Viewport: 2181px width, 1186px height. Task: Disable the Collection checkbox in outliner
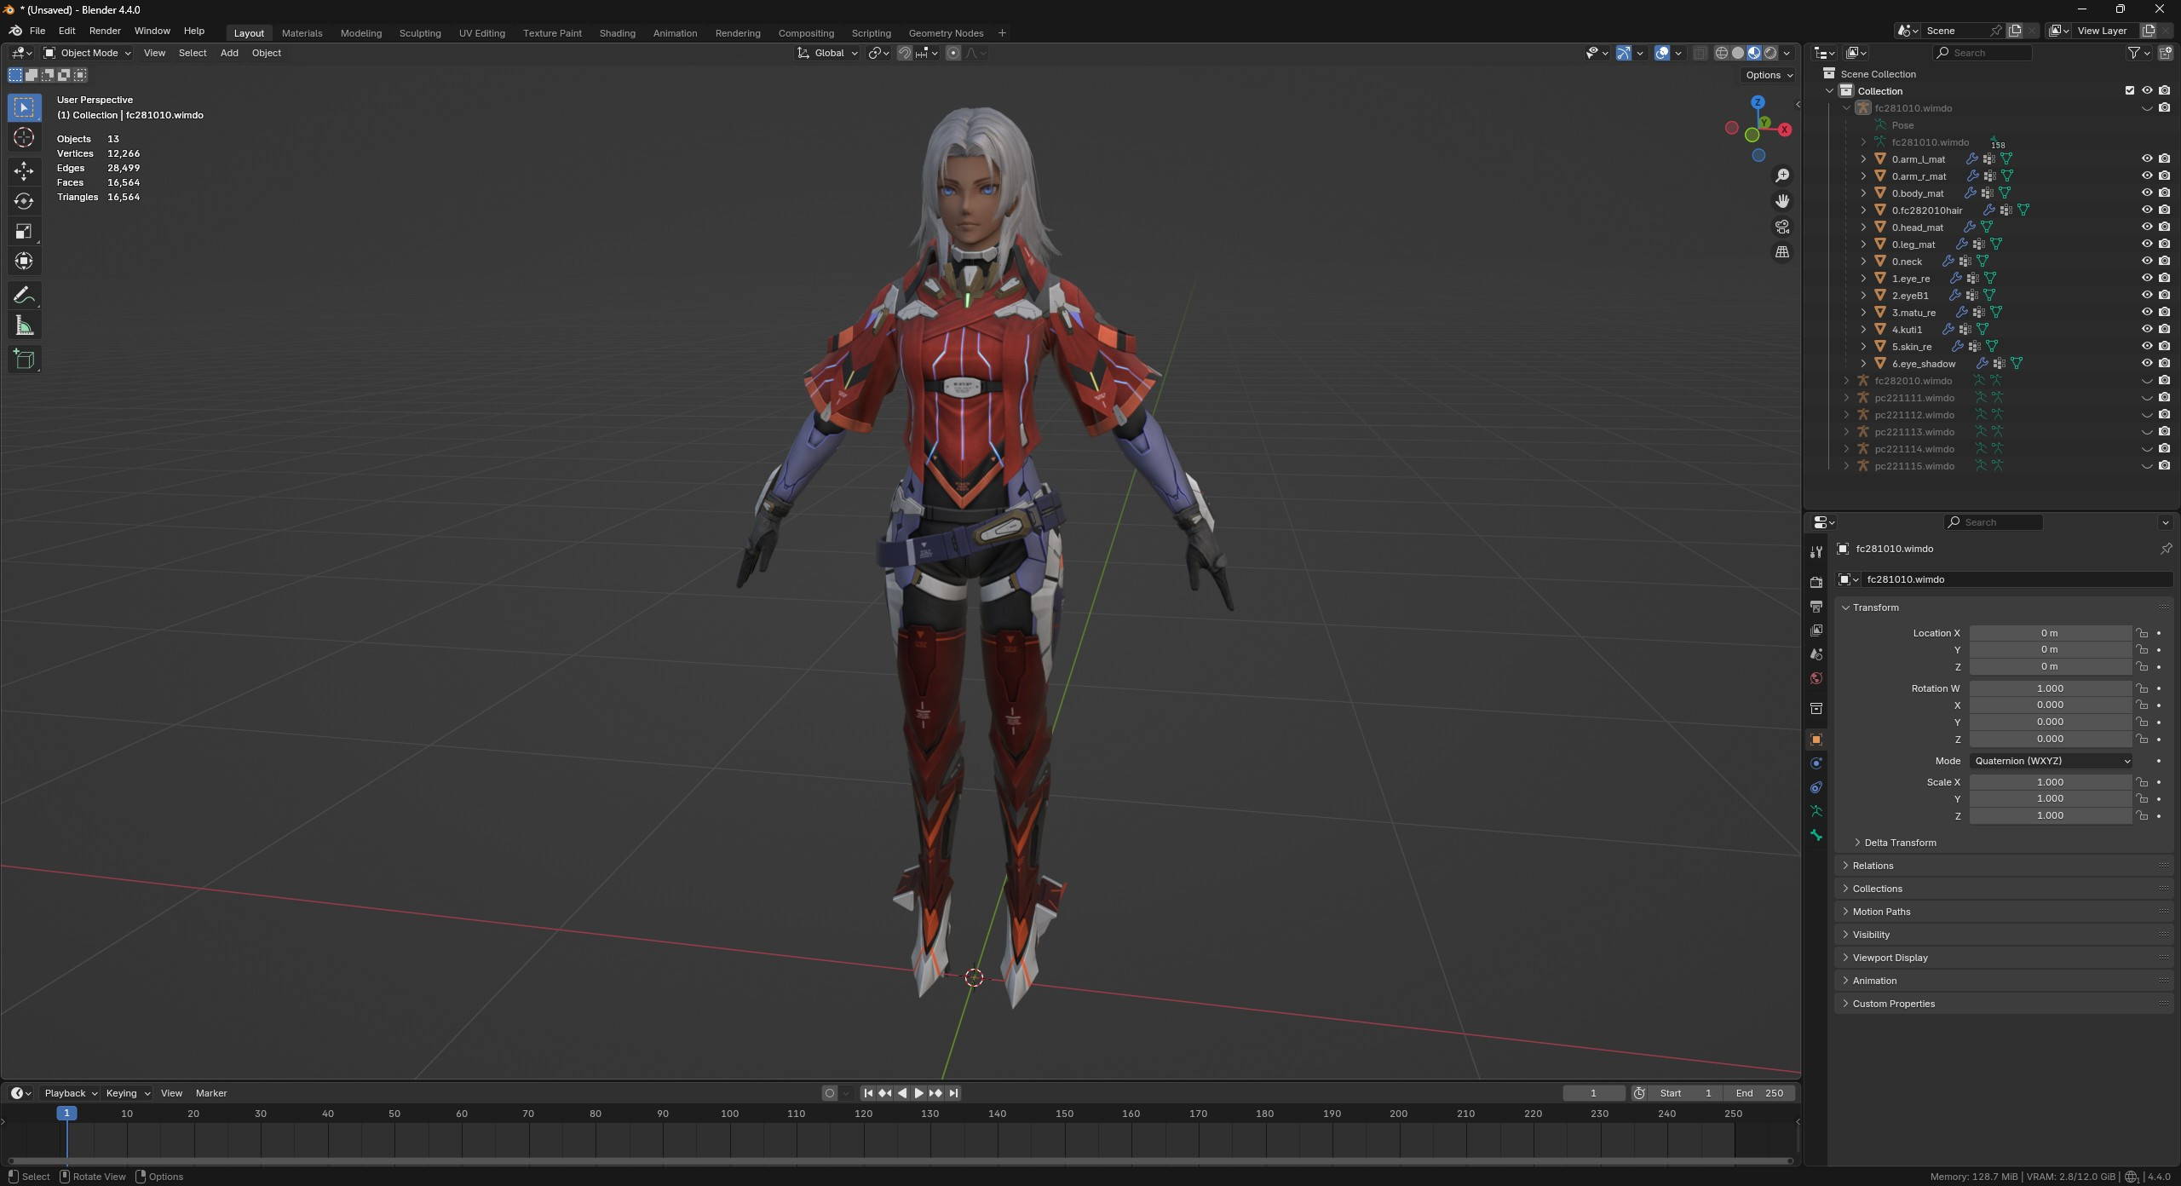point(2130,89)
